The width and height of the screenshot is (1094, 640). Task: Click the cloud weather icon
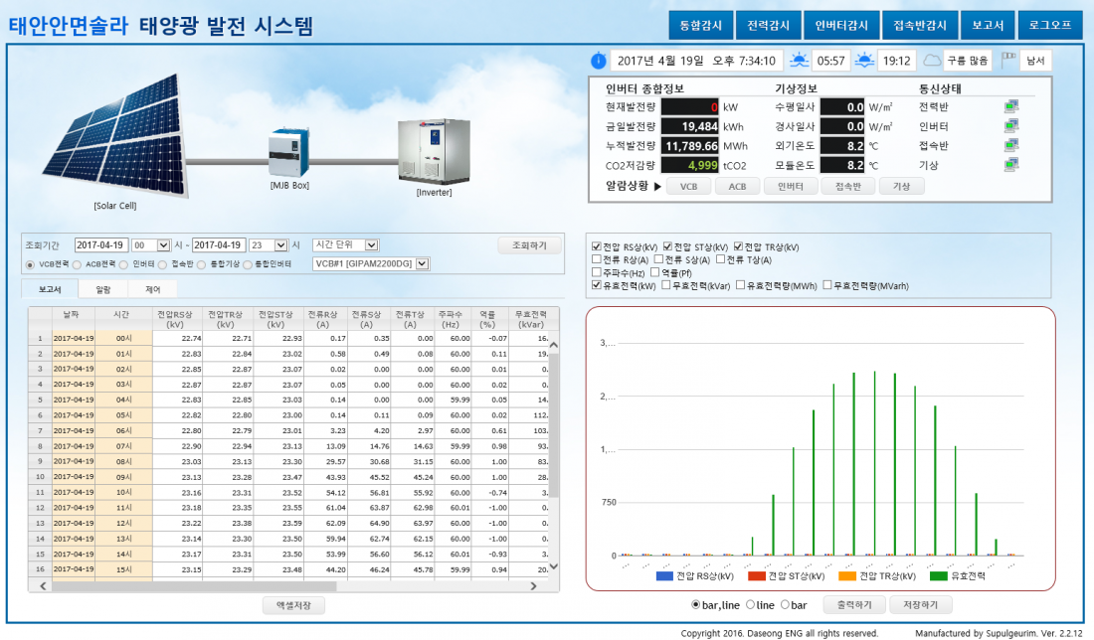932,61
